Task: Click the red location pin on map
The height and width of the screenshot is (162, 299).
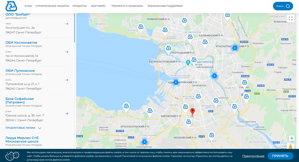Action: coord(193,112)
